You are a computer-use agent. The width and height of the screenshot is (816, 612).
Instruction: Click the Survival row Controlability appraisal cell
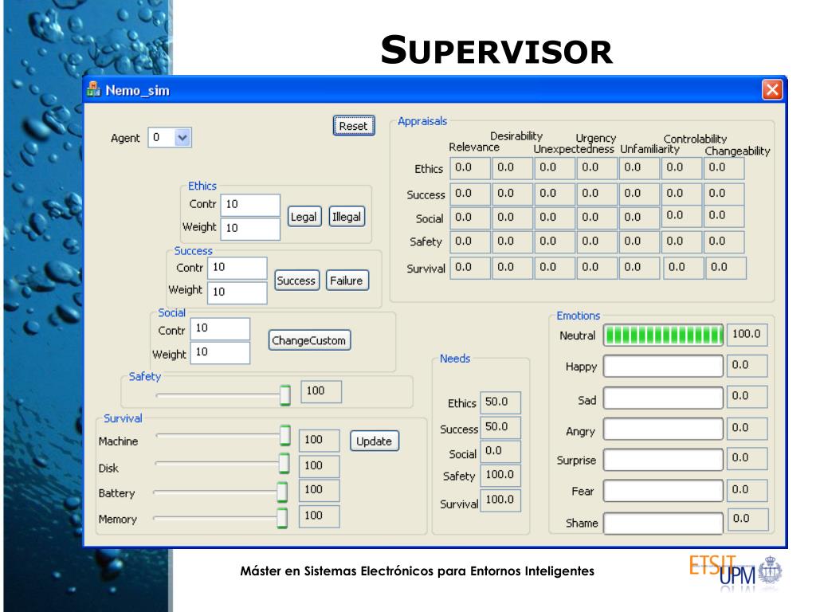point(683,268)
